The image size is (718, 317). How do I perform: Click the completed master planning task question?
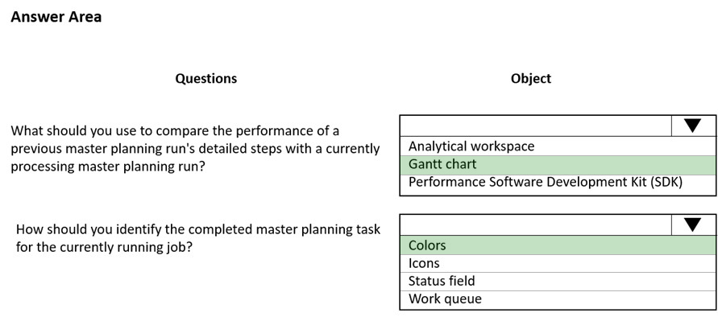coord(197,238)
